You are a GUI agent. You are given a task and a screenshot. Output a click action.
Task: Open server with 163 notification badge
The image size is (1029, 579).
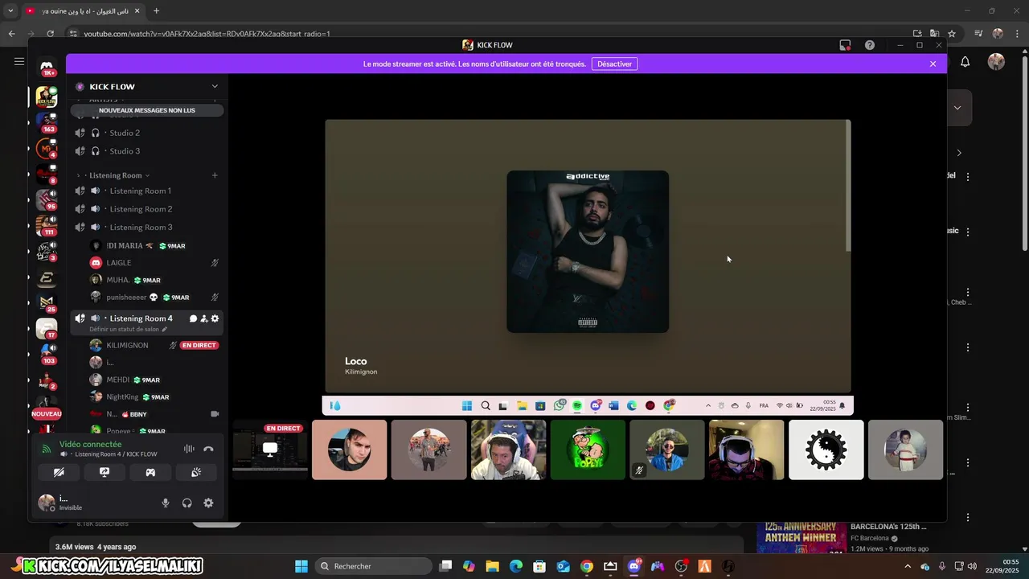coord(47,122)
